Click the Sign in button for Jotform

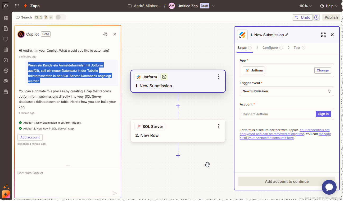point(323,114)
